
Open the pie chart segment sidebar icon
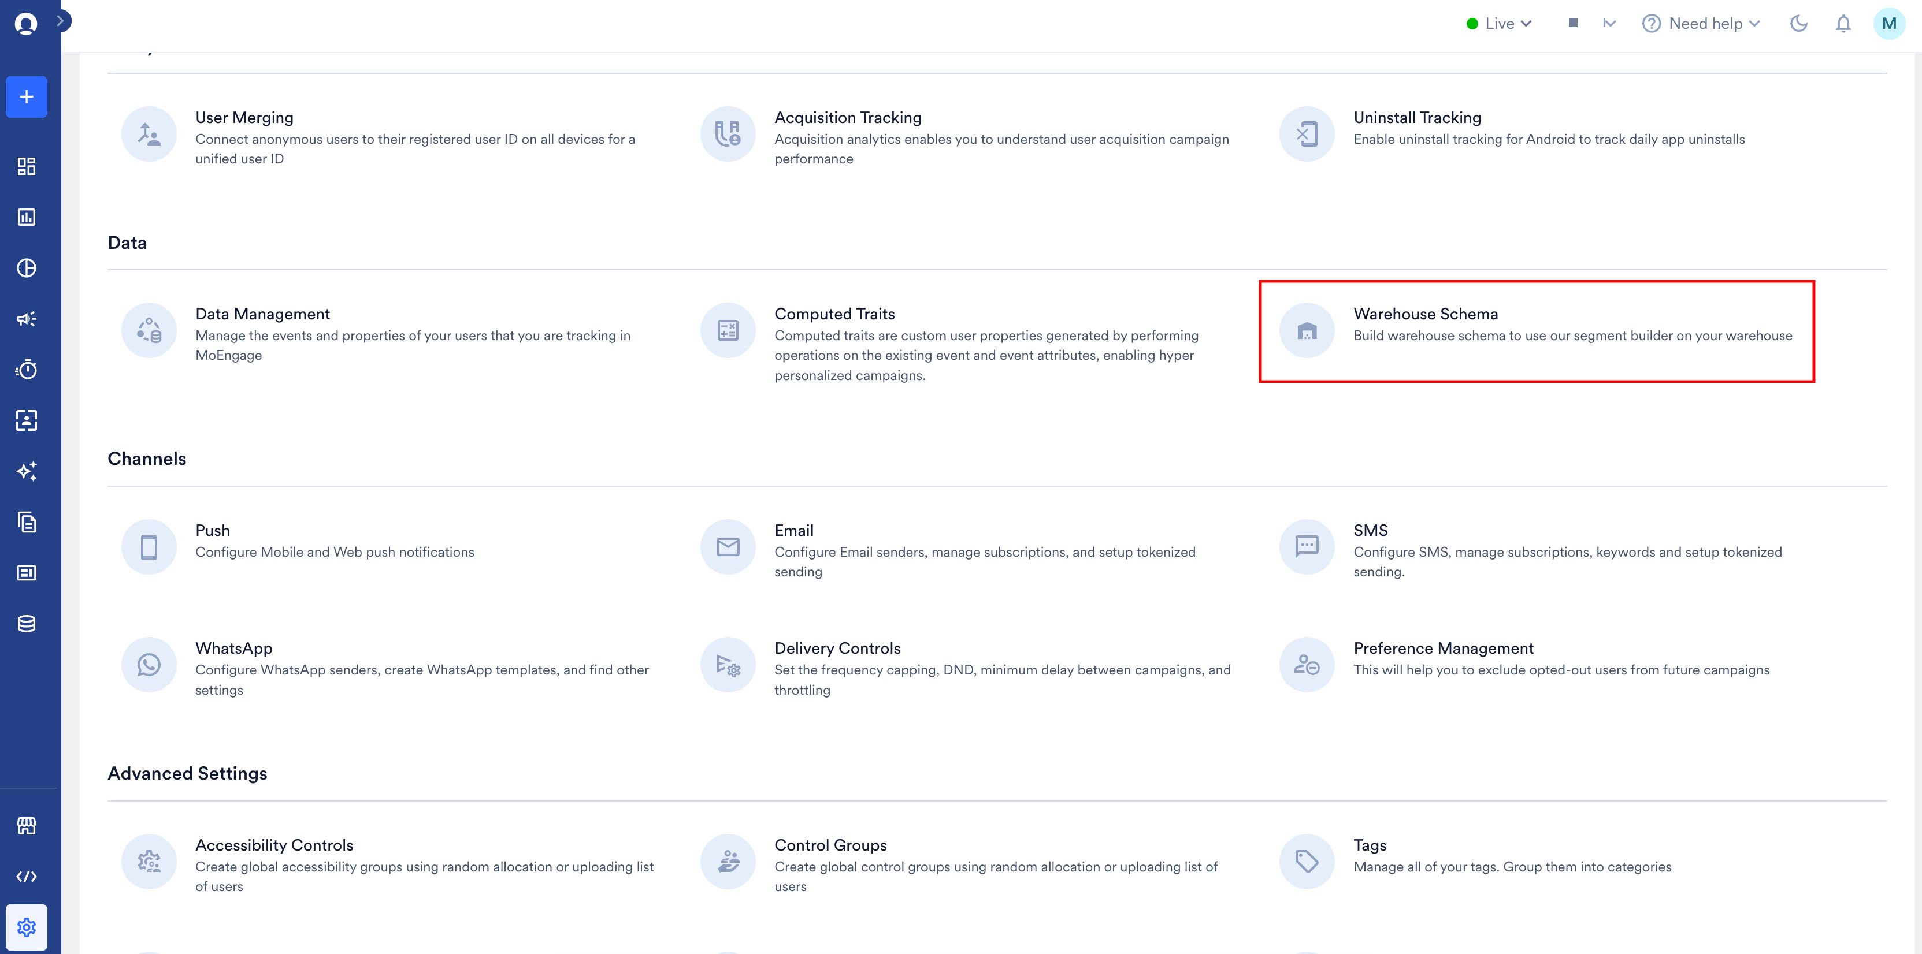(26, 268)
